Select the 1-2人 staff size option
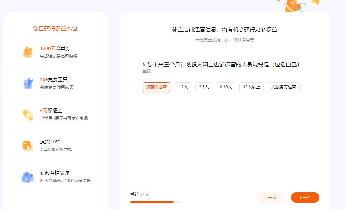The image size is (345, 209). pyautogui.click(x=183, y=87)
